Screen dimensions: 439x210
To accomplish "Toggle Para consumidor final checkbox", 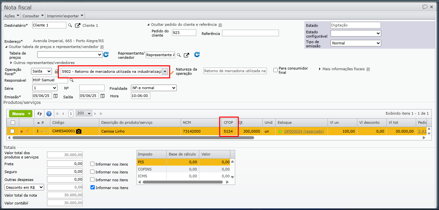I will pos(275,70).
